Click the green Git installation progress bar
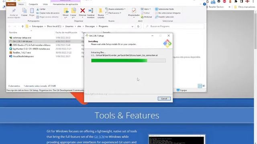Viewport: 257px width, 144px height. pos(128,60)
